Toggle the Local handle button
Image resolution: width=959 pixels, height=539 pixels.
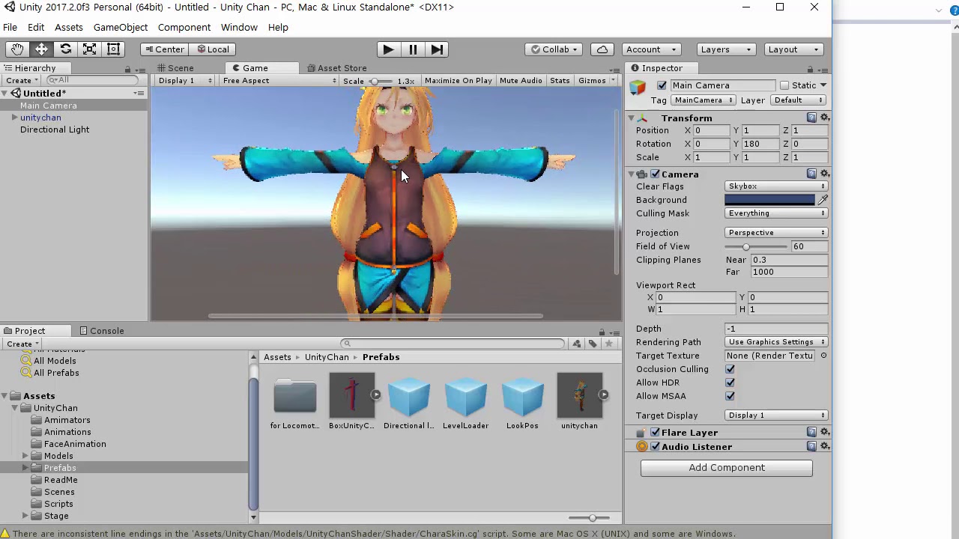pyautogui.click(x=212, y=49)
